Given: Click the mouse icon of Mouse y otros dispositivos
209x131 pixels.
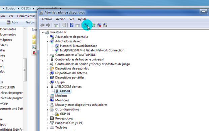Looking at the screenshot, I should click(x=52, y=105).
